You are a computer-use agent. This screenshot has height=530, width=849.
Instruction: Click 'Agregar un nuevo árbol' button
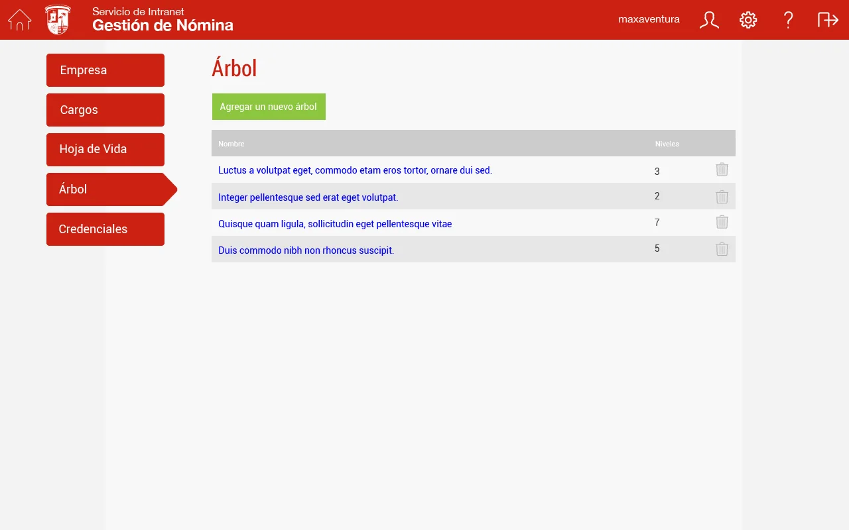coord(269,107)
